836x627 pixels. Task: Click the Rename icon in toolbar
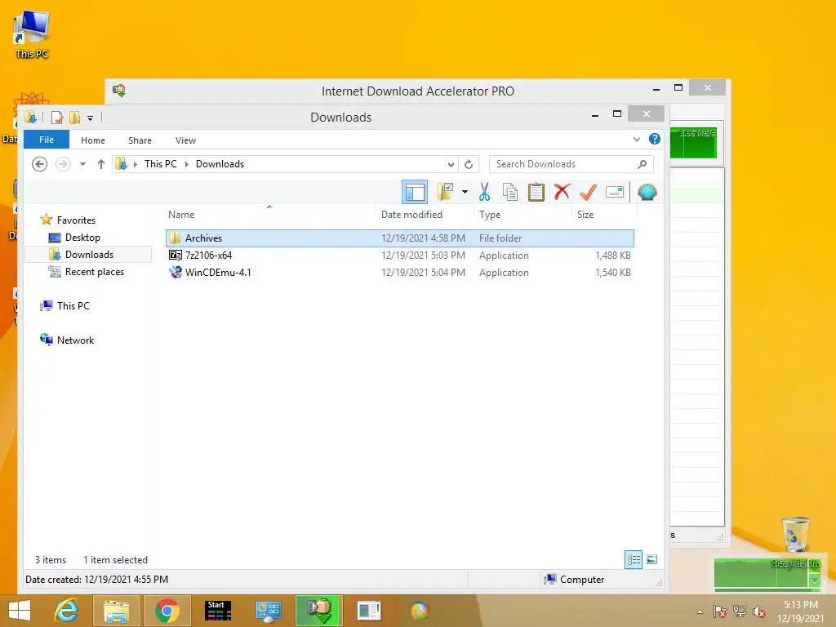point(614,192)
